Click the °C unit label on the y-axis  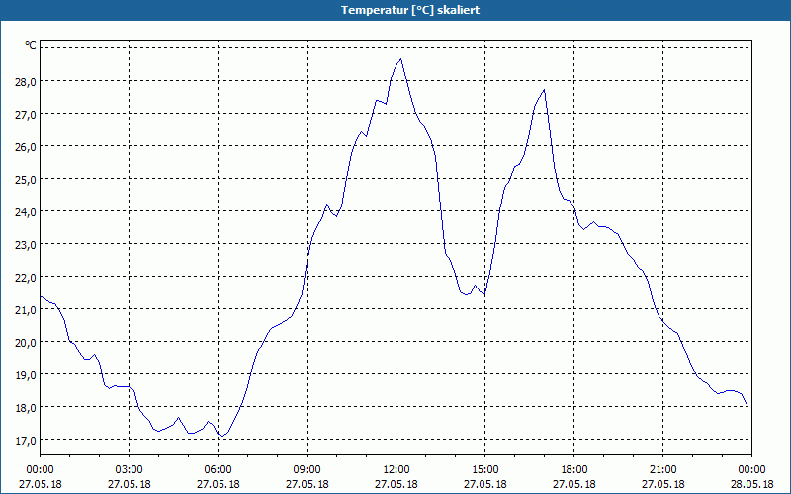point(31,45)
